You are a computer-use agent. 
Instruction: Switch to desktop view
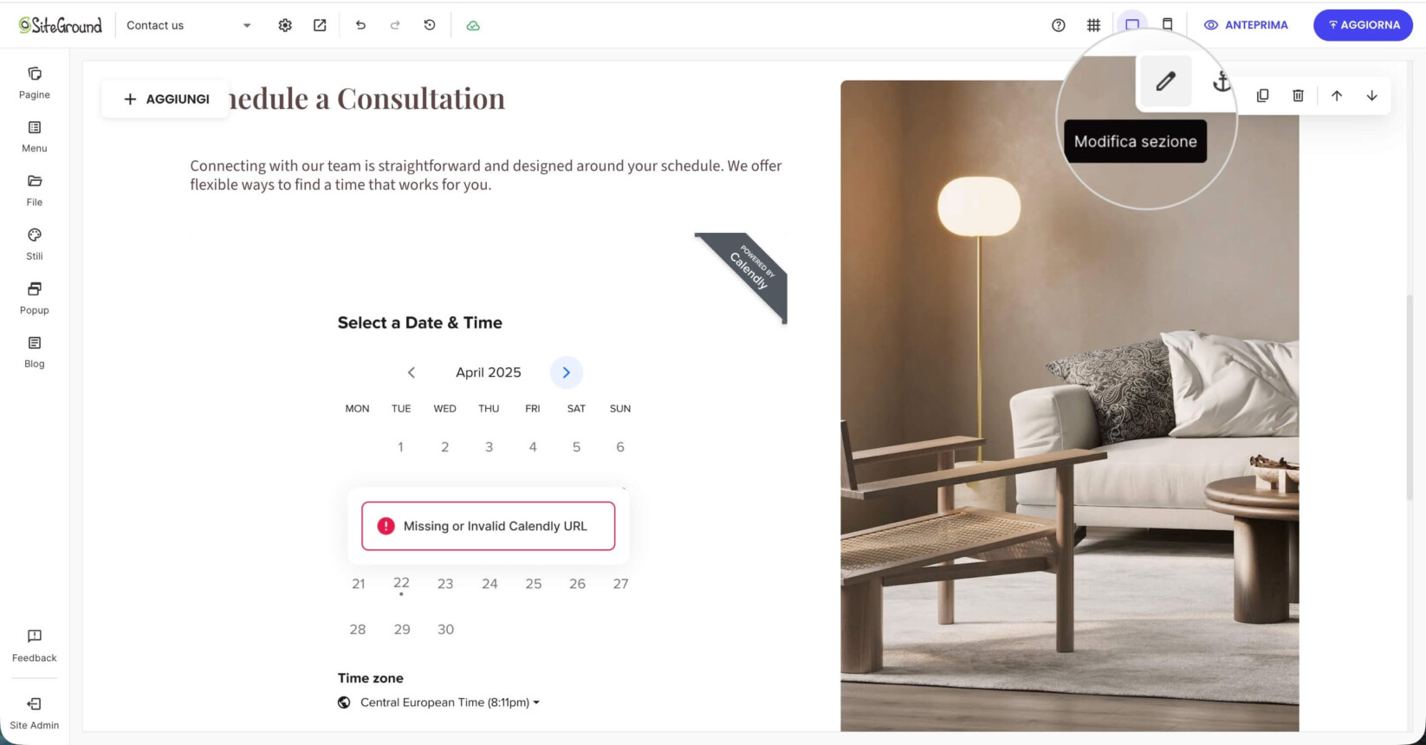pyautogui.click(x=1132, y=24)
